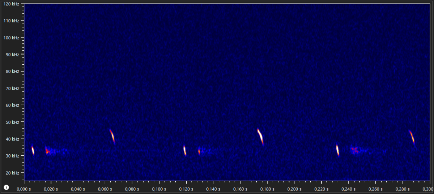
Task: Click the 80 kHz frequency axis label
Action: pos(13,71)
